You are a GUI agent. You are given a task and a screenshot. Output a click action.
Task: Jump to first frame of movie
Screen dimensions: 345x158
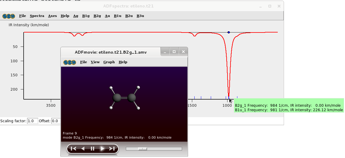pos(74,148)
